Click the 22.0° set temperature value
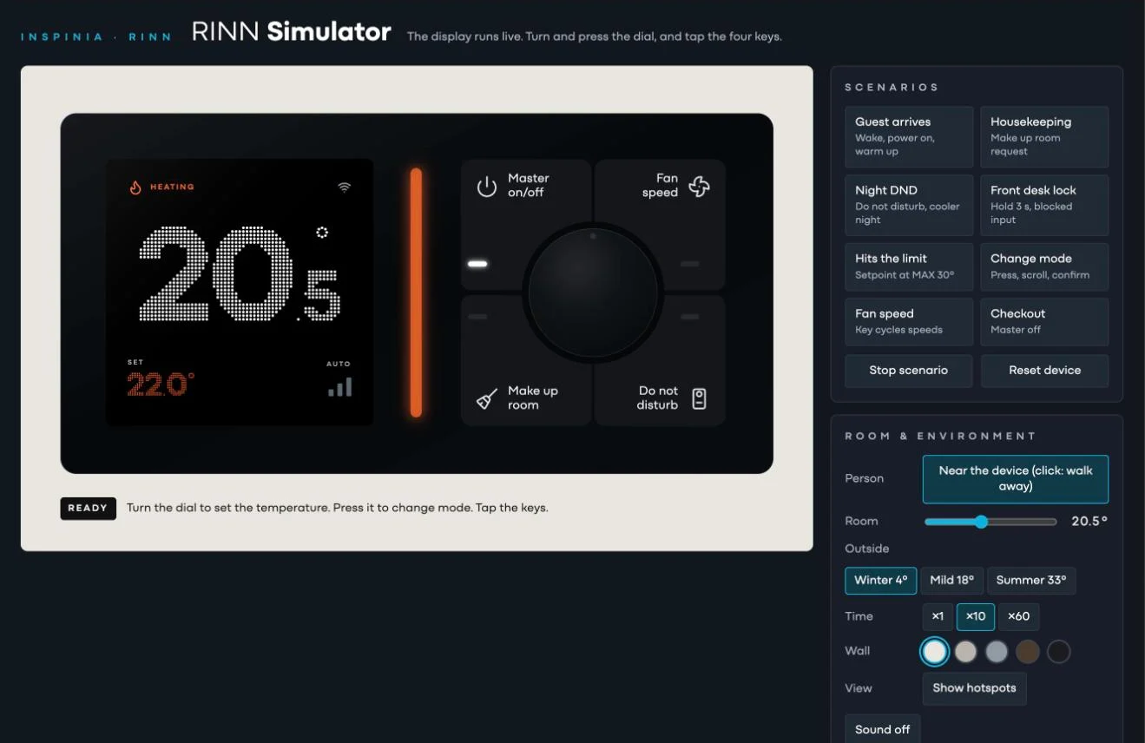1145x743 pixels. click(x=161, y=385)
